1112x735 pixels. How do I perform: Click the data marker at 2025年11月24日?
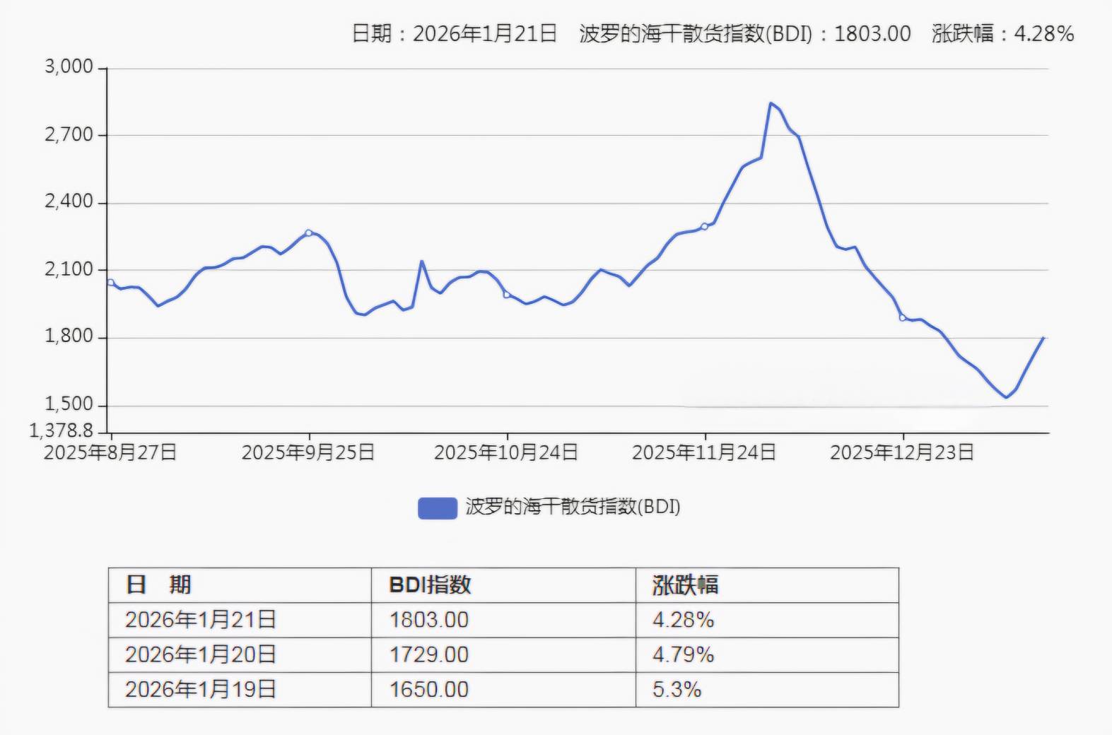(704, 227)
